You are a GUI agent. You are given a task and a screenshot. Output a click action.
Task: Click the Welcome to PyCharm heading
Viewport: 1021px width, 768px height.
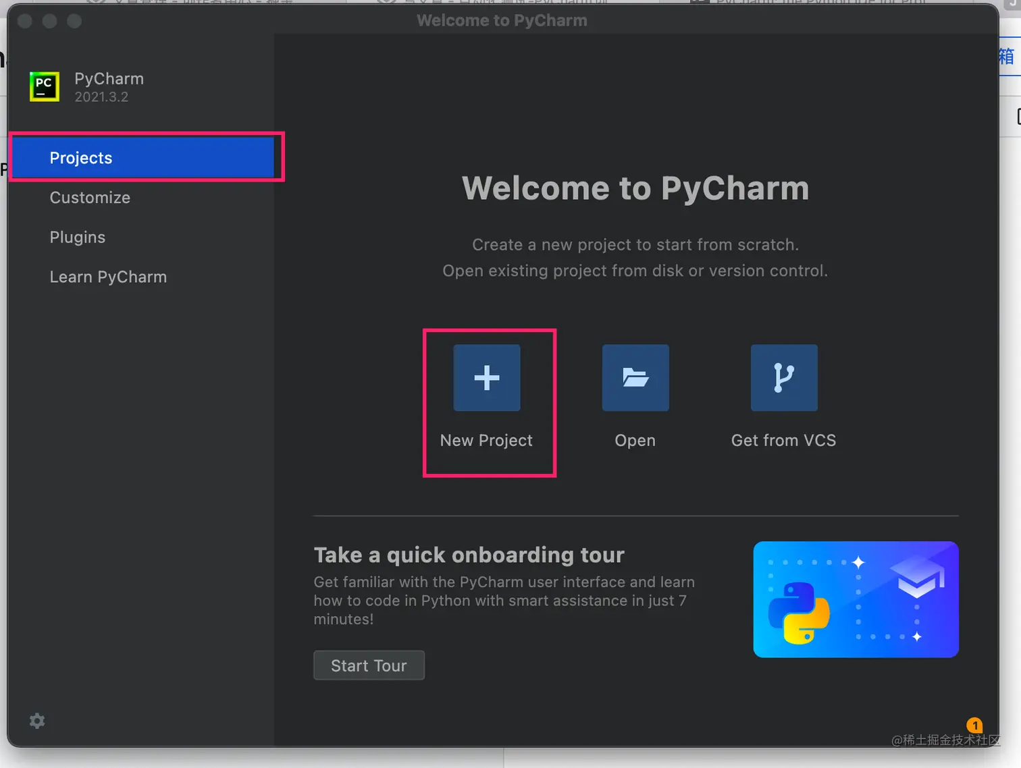[x=635, y=188]
